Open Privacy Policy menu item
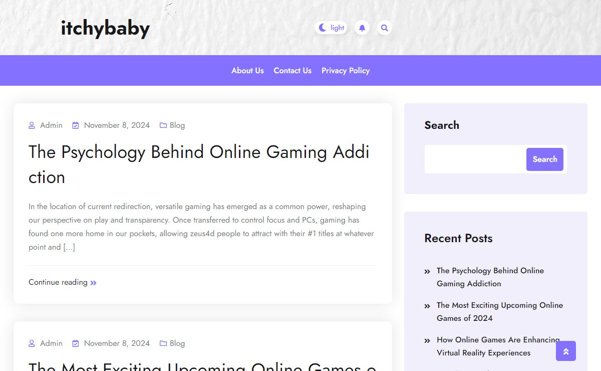The height and width of the screenshot is (371, 601). click(x=346, y=71)
